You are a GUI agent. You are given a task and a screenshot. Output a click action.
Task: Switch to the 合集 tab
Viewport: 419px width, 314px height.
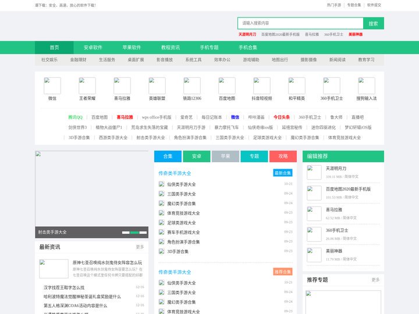pos(168,156)
